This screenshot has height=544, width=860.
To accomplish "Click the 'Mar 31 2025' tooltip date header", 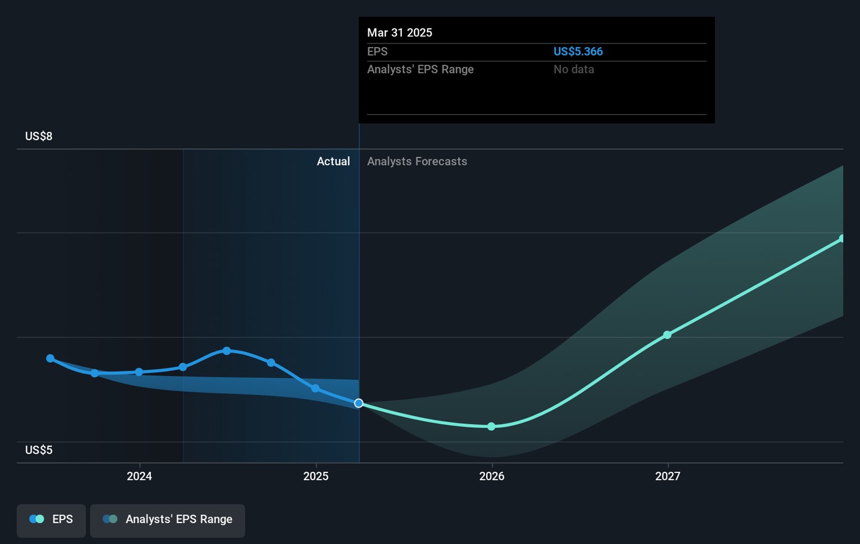I will pyautogui.click(x=400, y=33).
